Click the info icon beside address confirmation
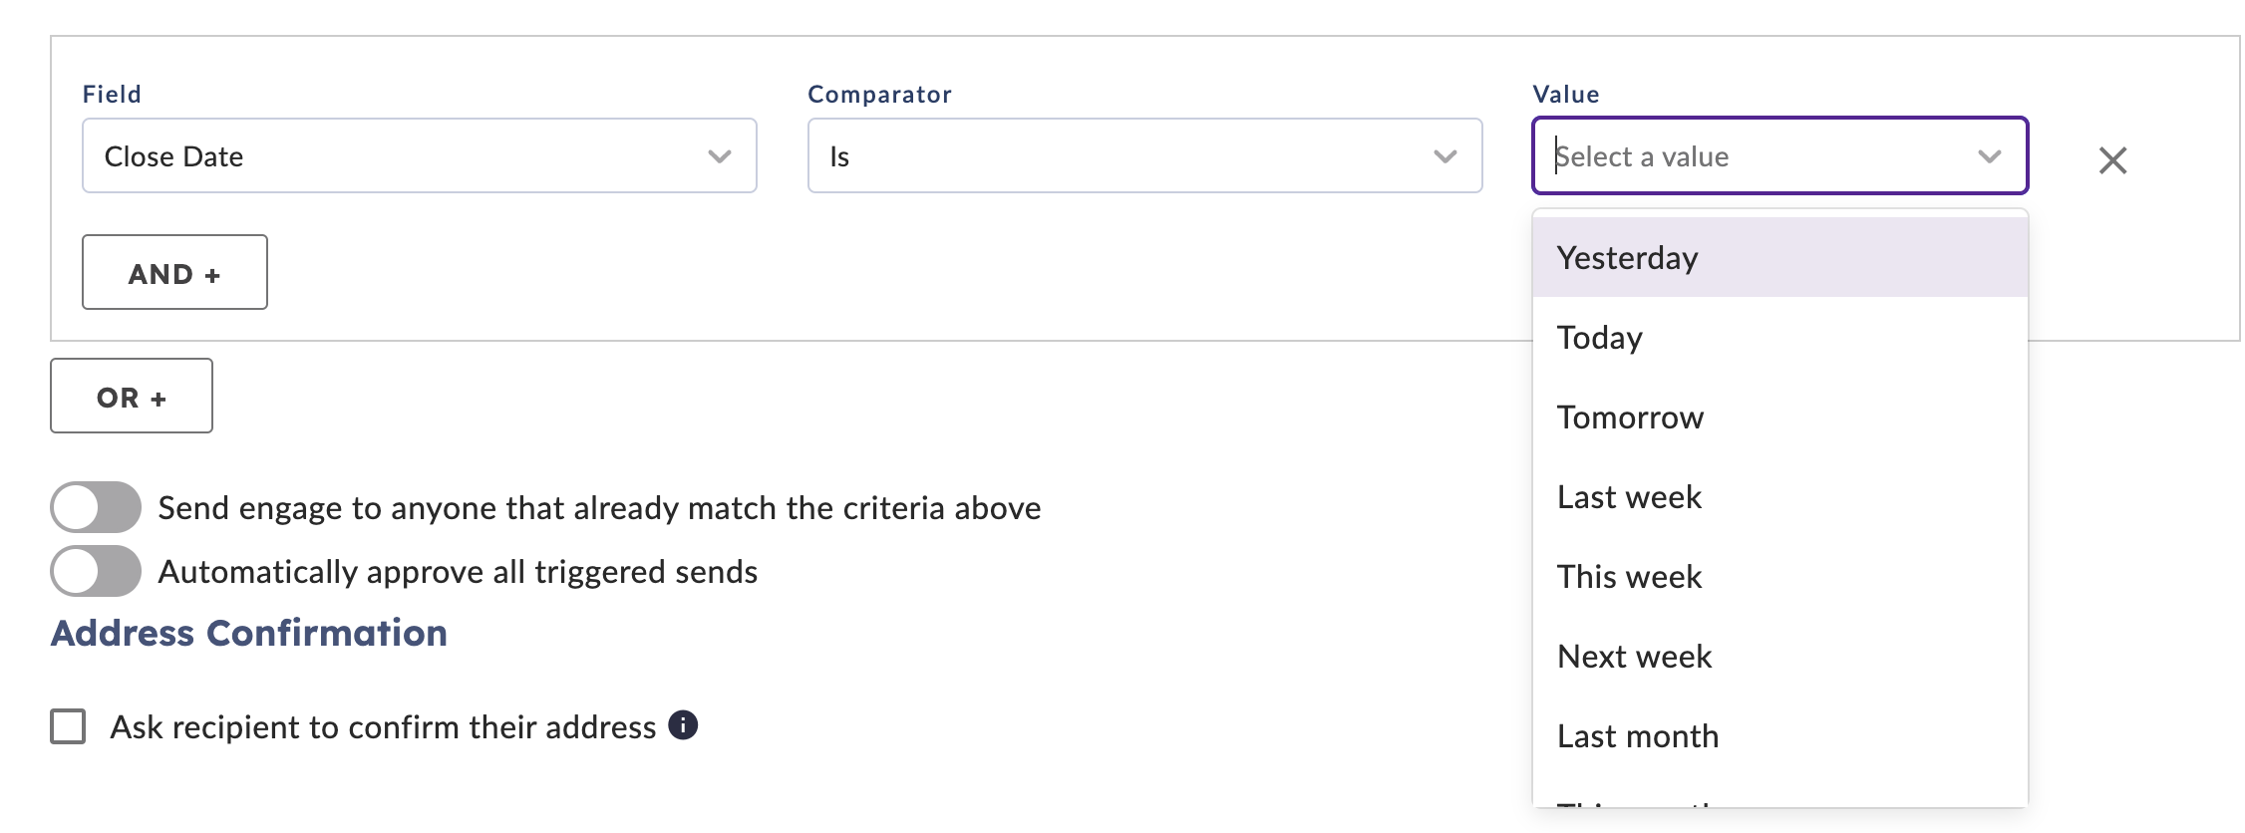 point(683,725)
